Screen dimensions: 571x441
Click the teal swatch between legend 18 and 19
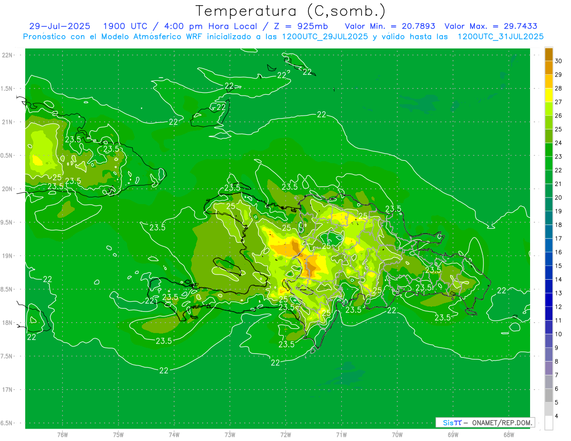coord(549,218)
